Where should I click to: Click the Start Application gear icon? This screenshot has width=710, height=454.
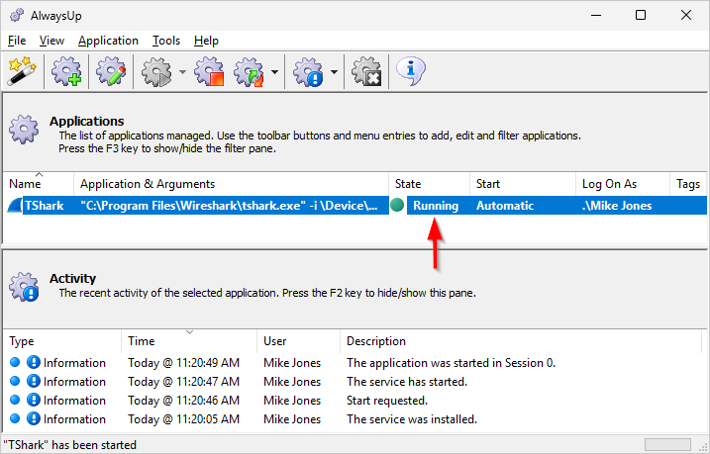156,71
